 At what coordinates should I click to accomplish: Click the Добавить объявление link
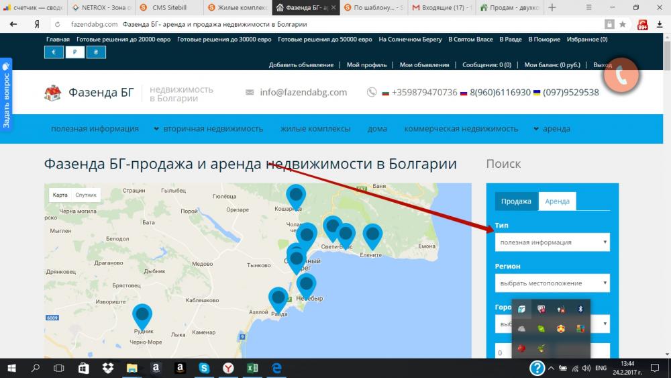pos(301,65)
